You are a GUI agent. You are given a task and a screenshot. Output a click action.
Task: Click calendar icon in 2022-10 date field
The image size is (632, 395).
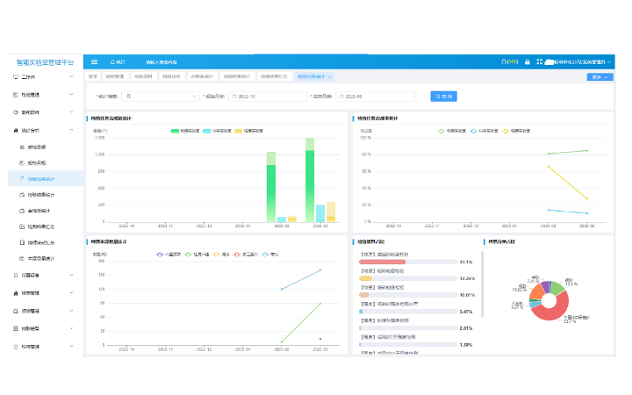(234, 97)
